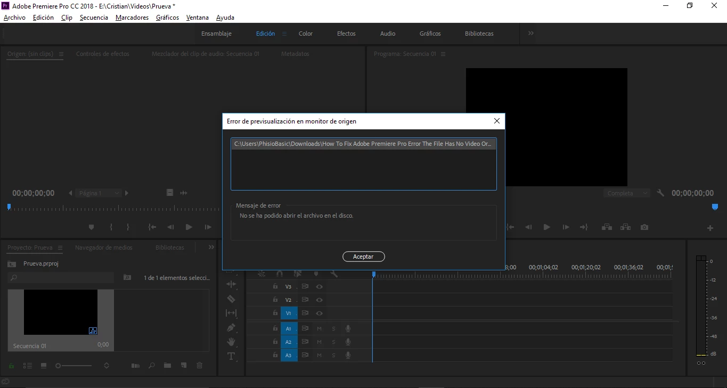Open Controles de efectos tab
This screenshot has height=388, width=727.
pyautogui.click(x=103, y=54)
